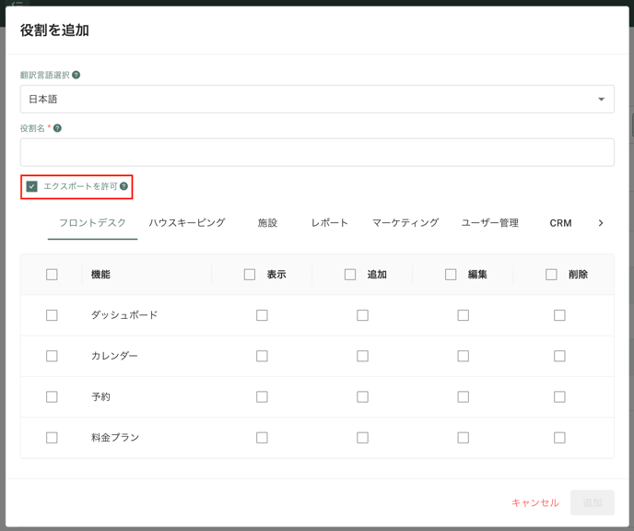Click help icon beside エクスポートを許可
The width and height of the screenshot is (634, 531).
tap(123, 186)
